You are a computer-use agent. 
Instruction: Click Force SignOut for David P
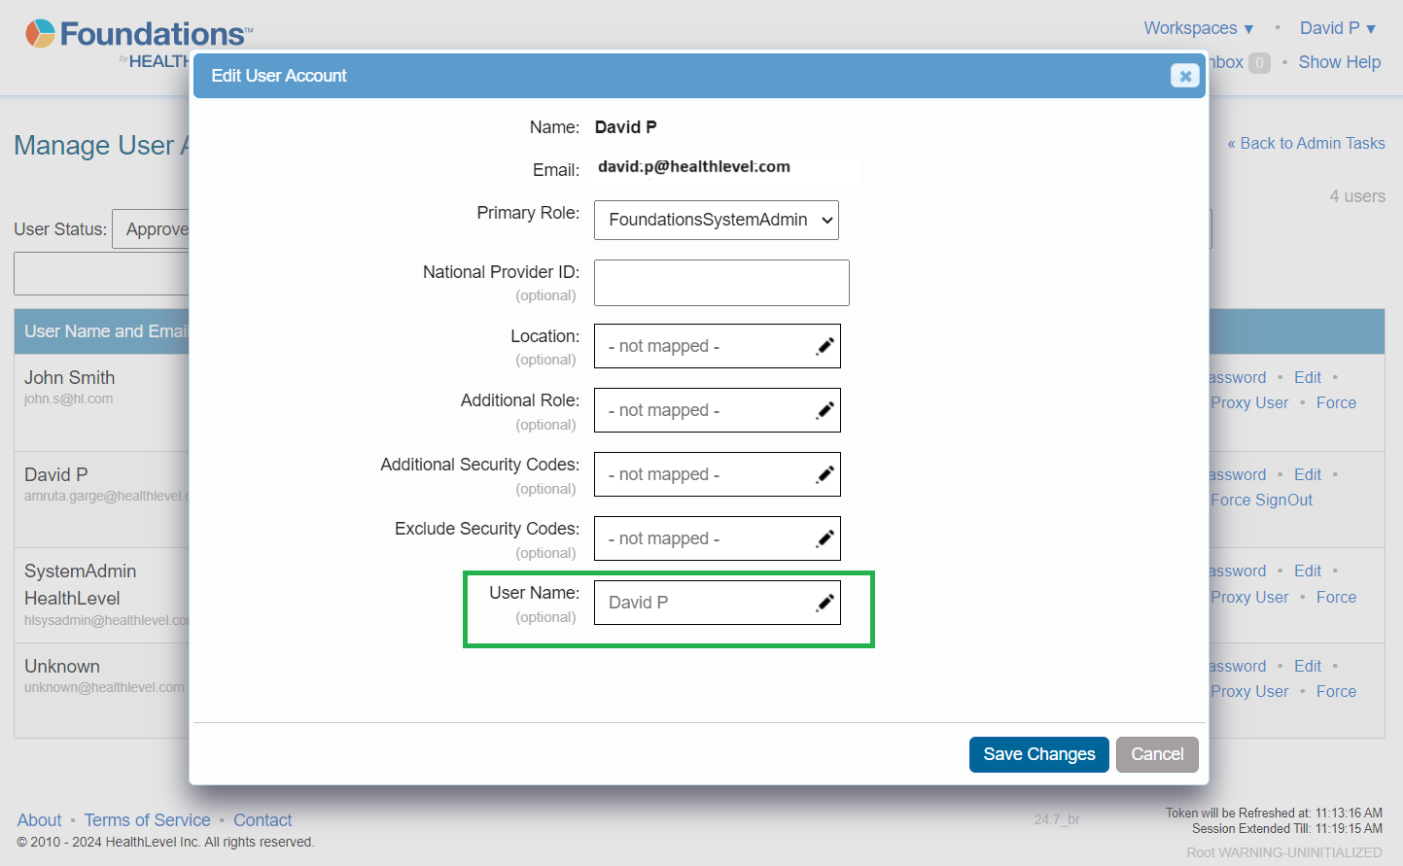(1261, 500)
